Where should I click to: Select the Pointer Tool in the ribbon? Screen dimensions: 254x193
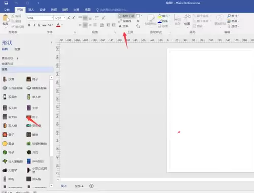point(126,16)
